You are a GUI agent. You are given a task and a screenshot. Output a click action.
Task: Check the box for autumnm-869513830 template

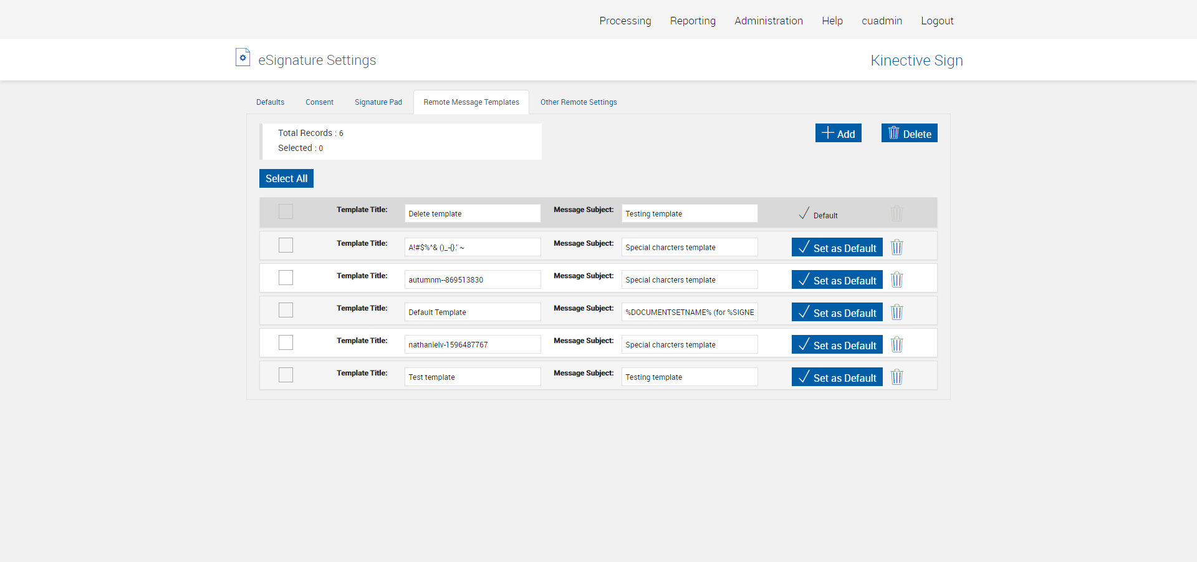(286, 278)
